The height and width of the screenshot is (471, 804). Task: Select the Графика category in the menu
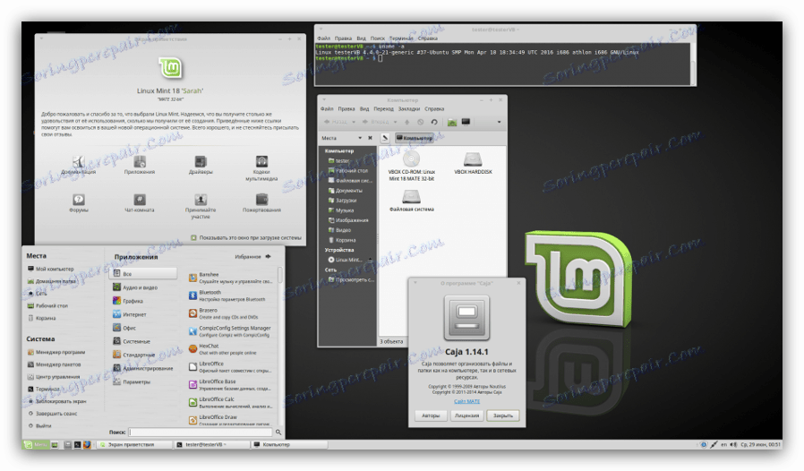point(128,301)
